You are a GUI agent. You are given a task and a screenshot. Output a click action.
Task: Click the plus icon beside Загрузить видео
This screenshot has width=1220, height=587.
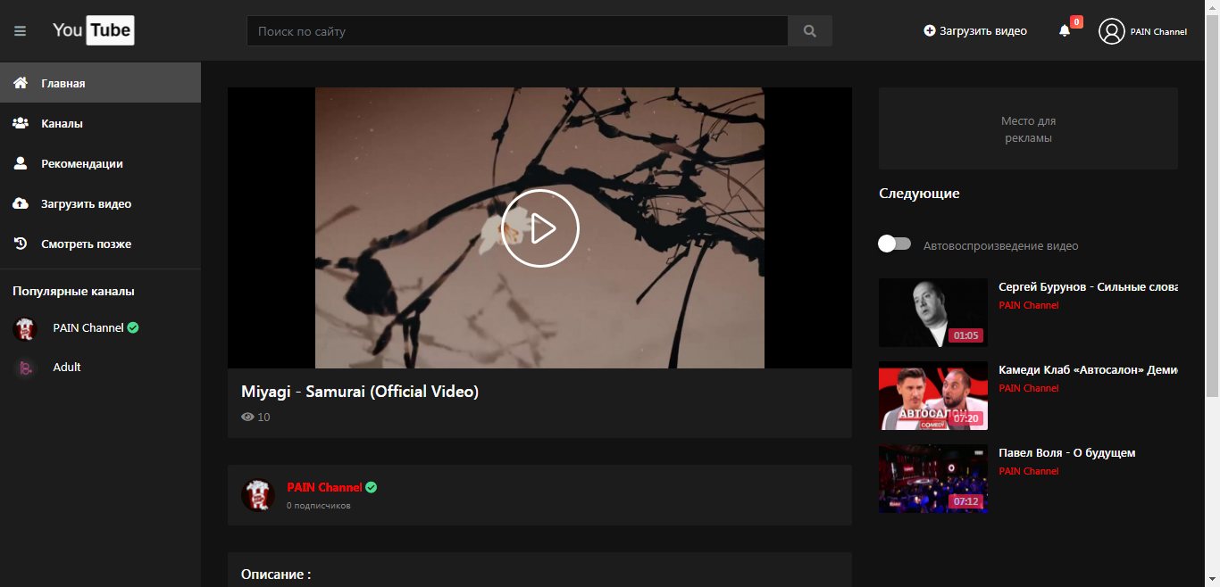[x=930, y=31]
